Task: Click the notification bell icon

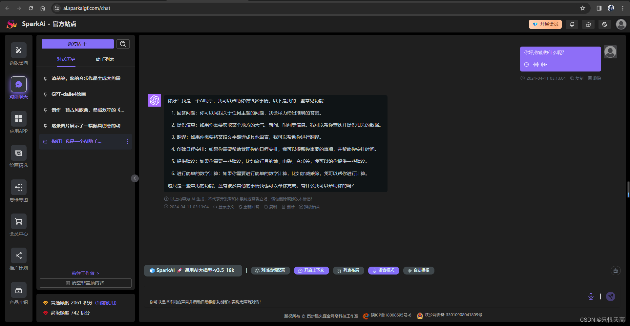Action: coord(572,24)
